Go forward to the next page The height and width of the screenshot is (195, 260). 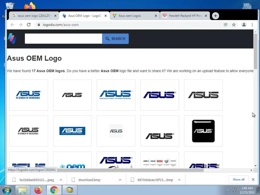(x=21, y=25)
